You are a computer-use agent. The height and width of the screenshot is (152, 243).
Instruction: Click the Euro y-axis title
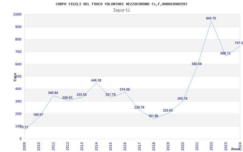(x=15, y=77)
